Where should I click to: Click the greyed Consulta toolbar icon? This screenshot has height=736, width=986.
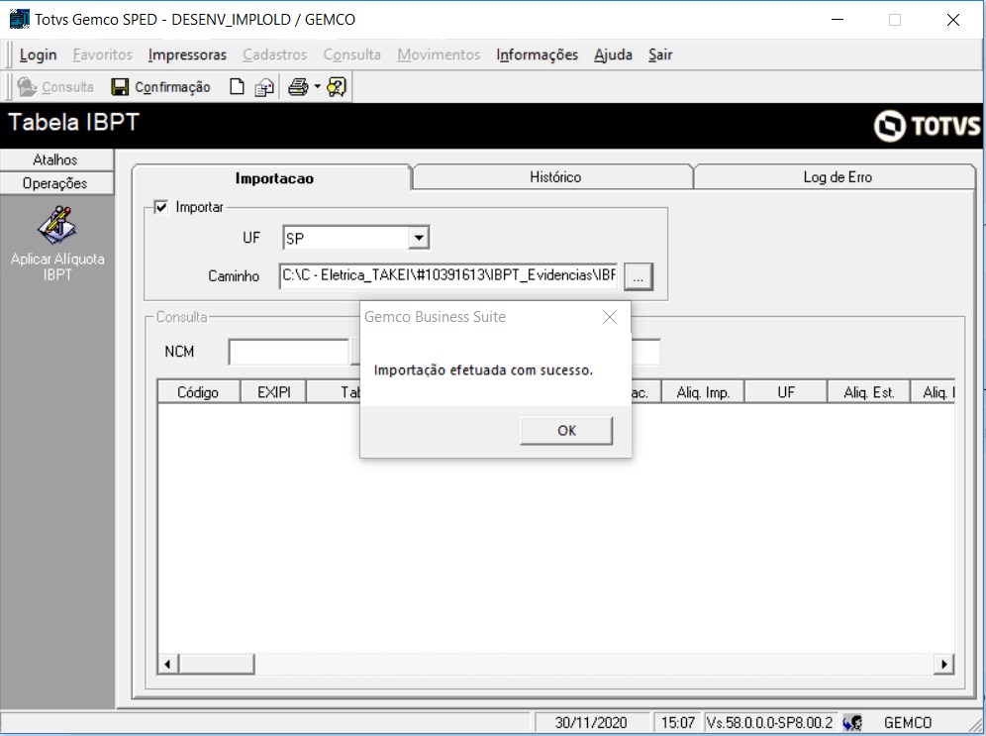point(56,87)
